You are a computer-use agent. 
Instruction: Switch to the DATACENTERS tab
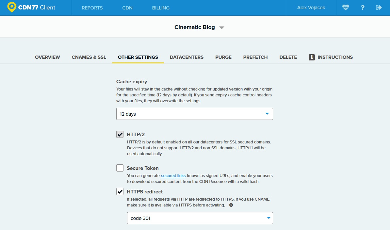[187, 57]
